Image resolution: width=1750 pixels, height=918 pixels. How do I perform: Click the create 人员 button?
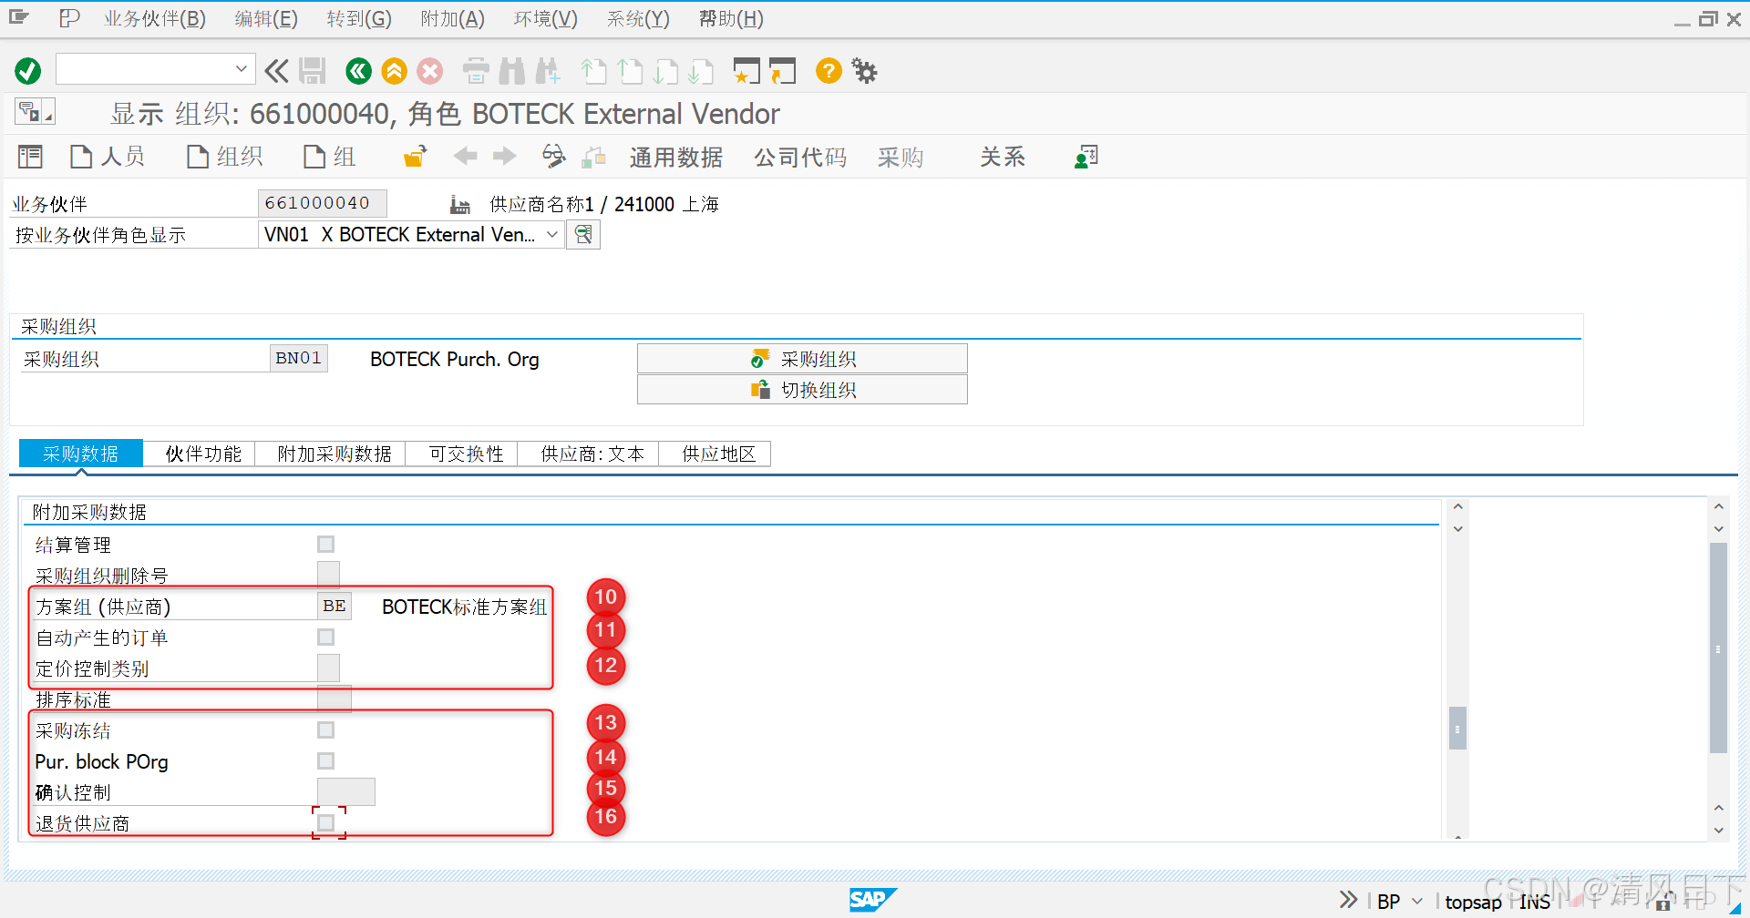tap(108, 157)
